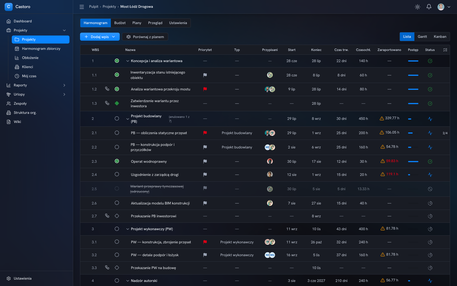Toggle completion circle for PB obliczenia statyczne
Image resolution: width=457 pixels, height=286 pixels.
pos(117,133)
